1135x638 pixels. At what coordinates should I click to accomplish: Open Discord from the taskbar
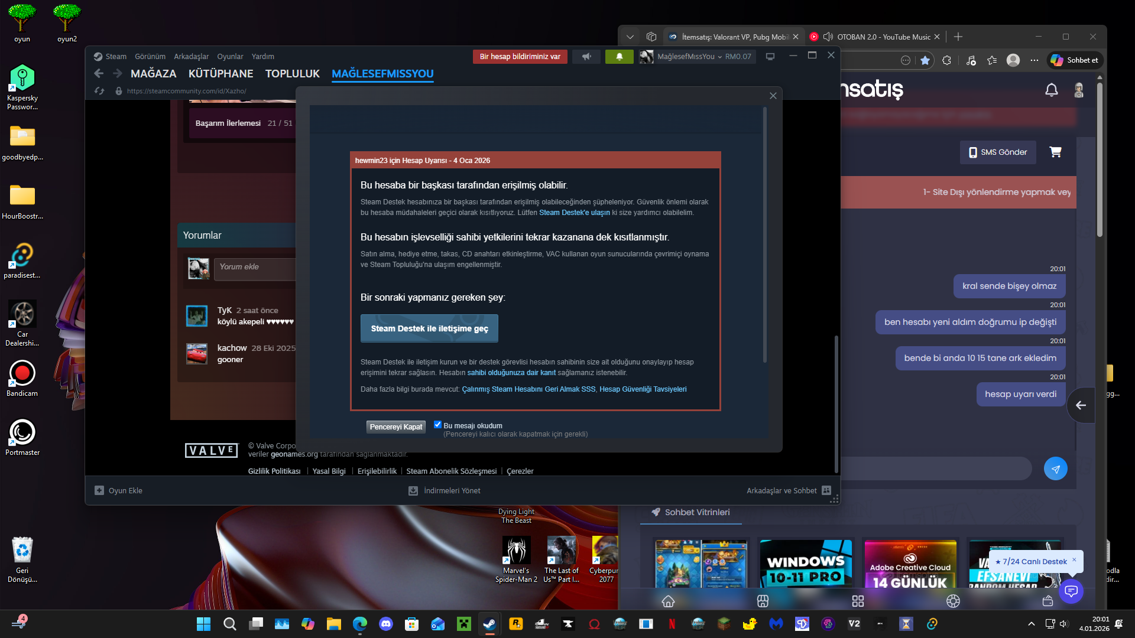(x=386, y=624)
